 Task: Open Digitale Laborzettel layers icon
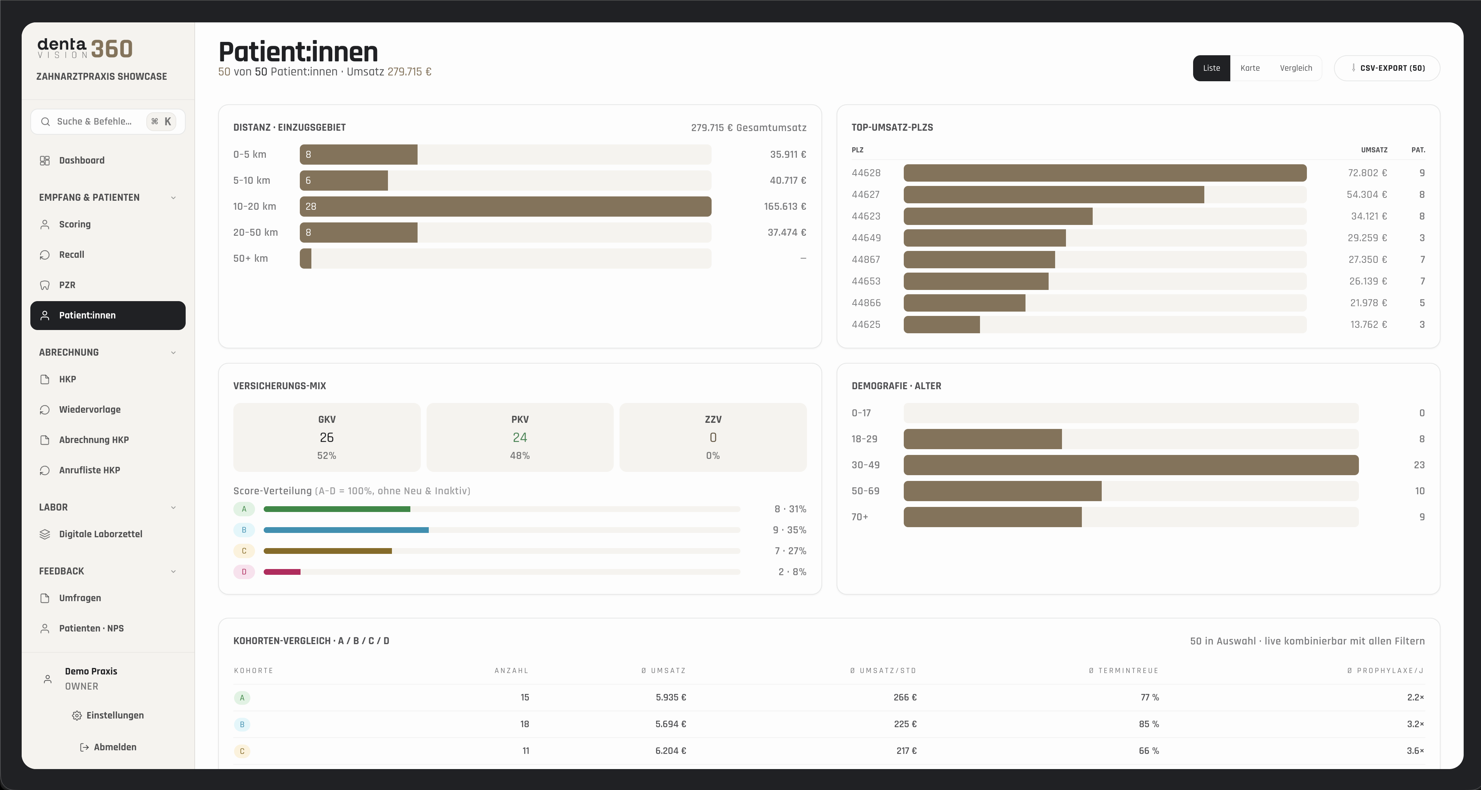(45, 534)
